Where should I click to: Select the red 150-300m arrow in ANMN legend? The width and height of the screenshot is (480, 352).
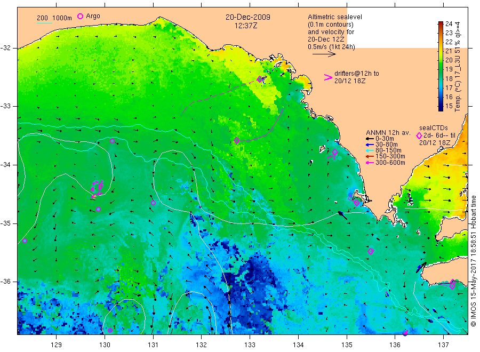[x=370, y=156]
